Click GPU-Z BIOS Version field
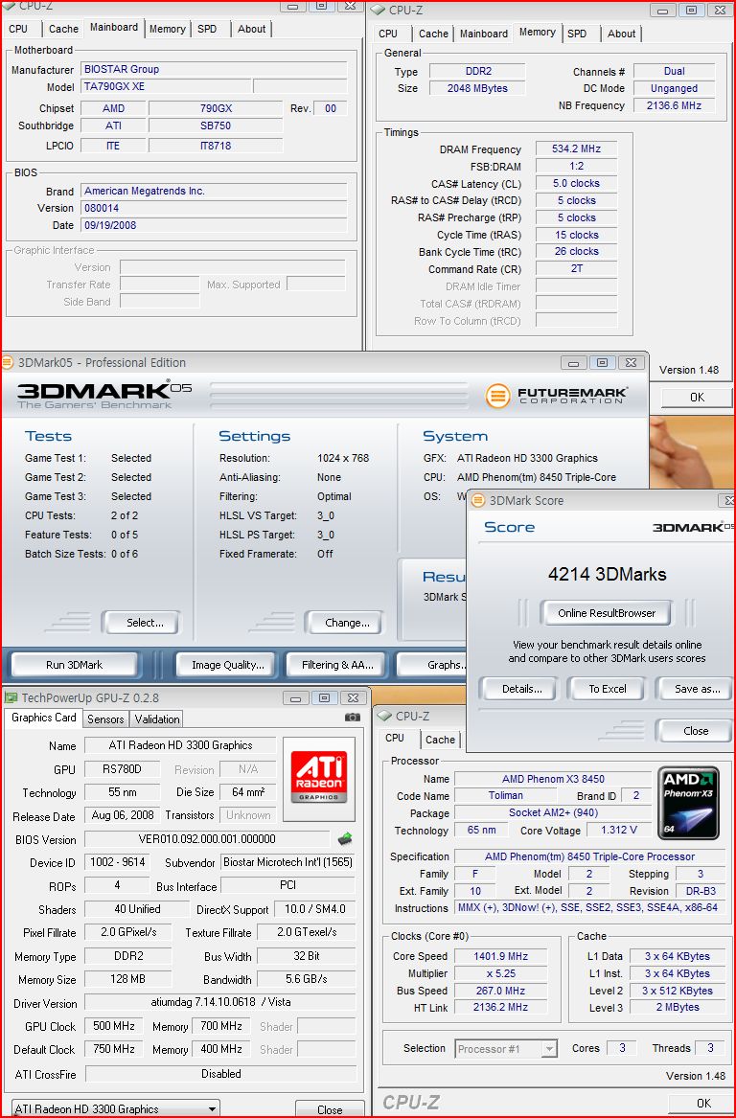 207,839
